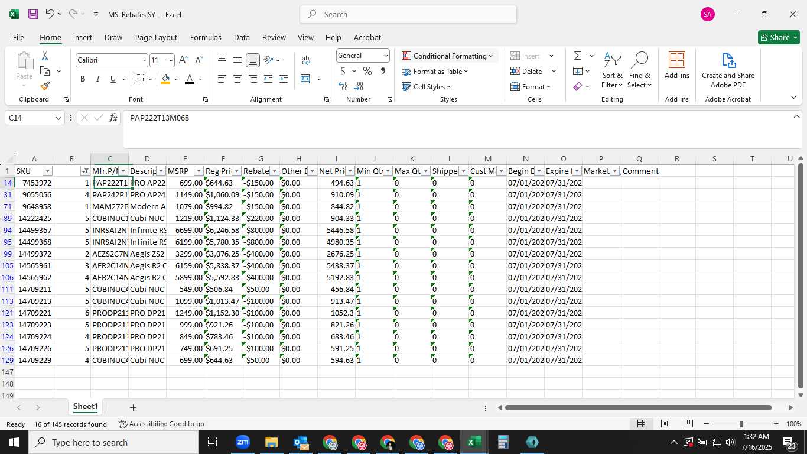The width and height of the screenshot is (807, 454).
Task: Open Conditional Formatting menu
Action: (x=447, y=56)
